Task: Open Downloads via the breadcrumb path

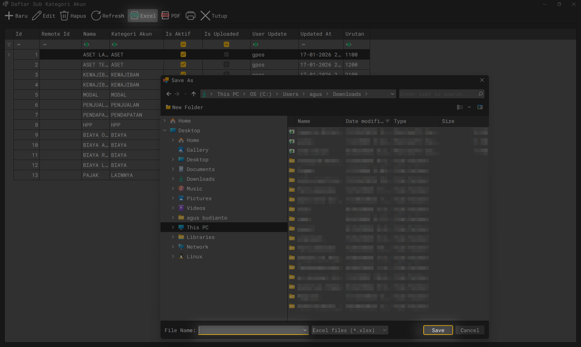Action: [347, 94]
